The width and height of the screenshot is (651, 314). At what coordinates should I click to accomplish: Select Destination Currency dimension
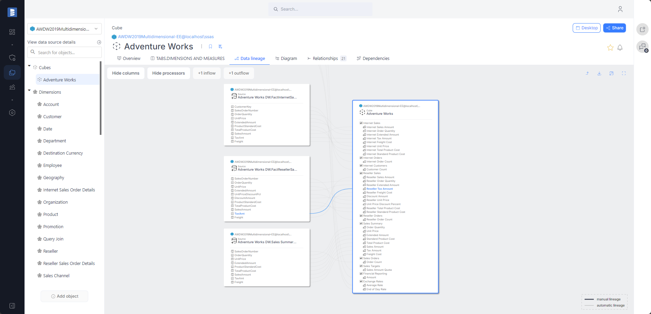coord(63,153)
